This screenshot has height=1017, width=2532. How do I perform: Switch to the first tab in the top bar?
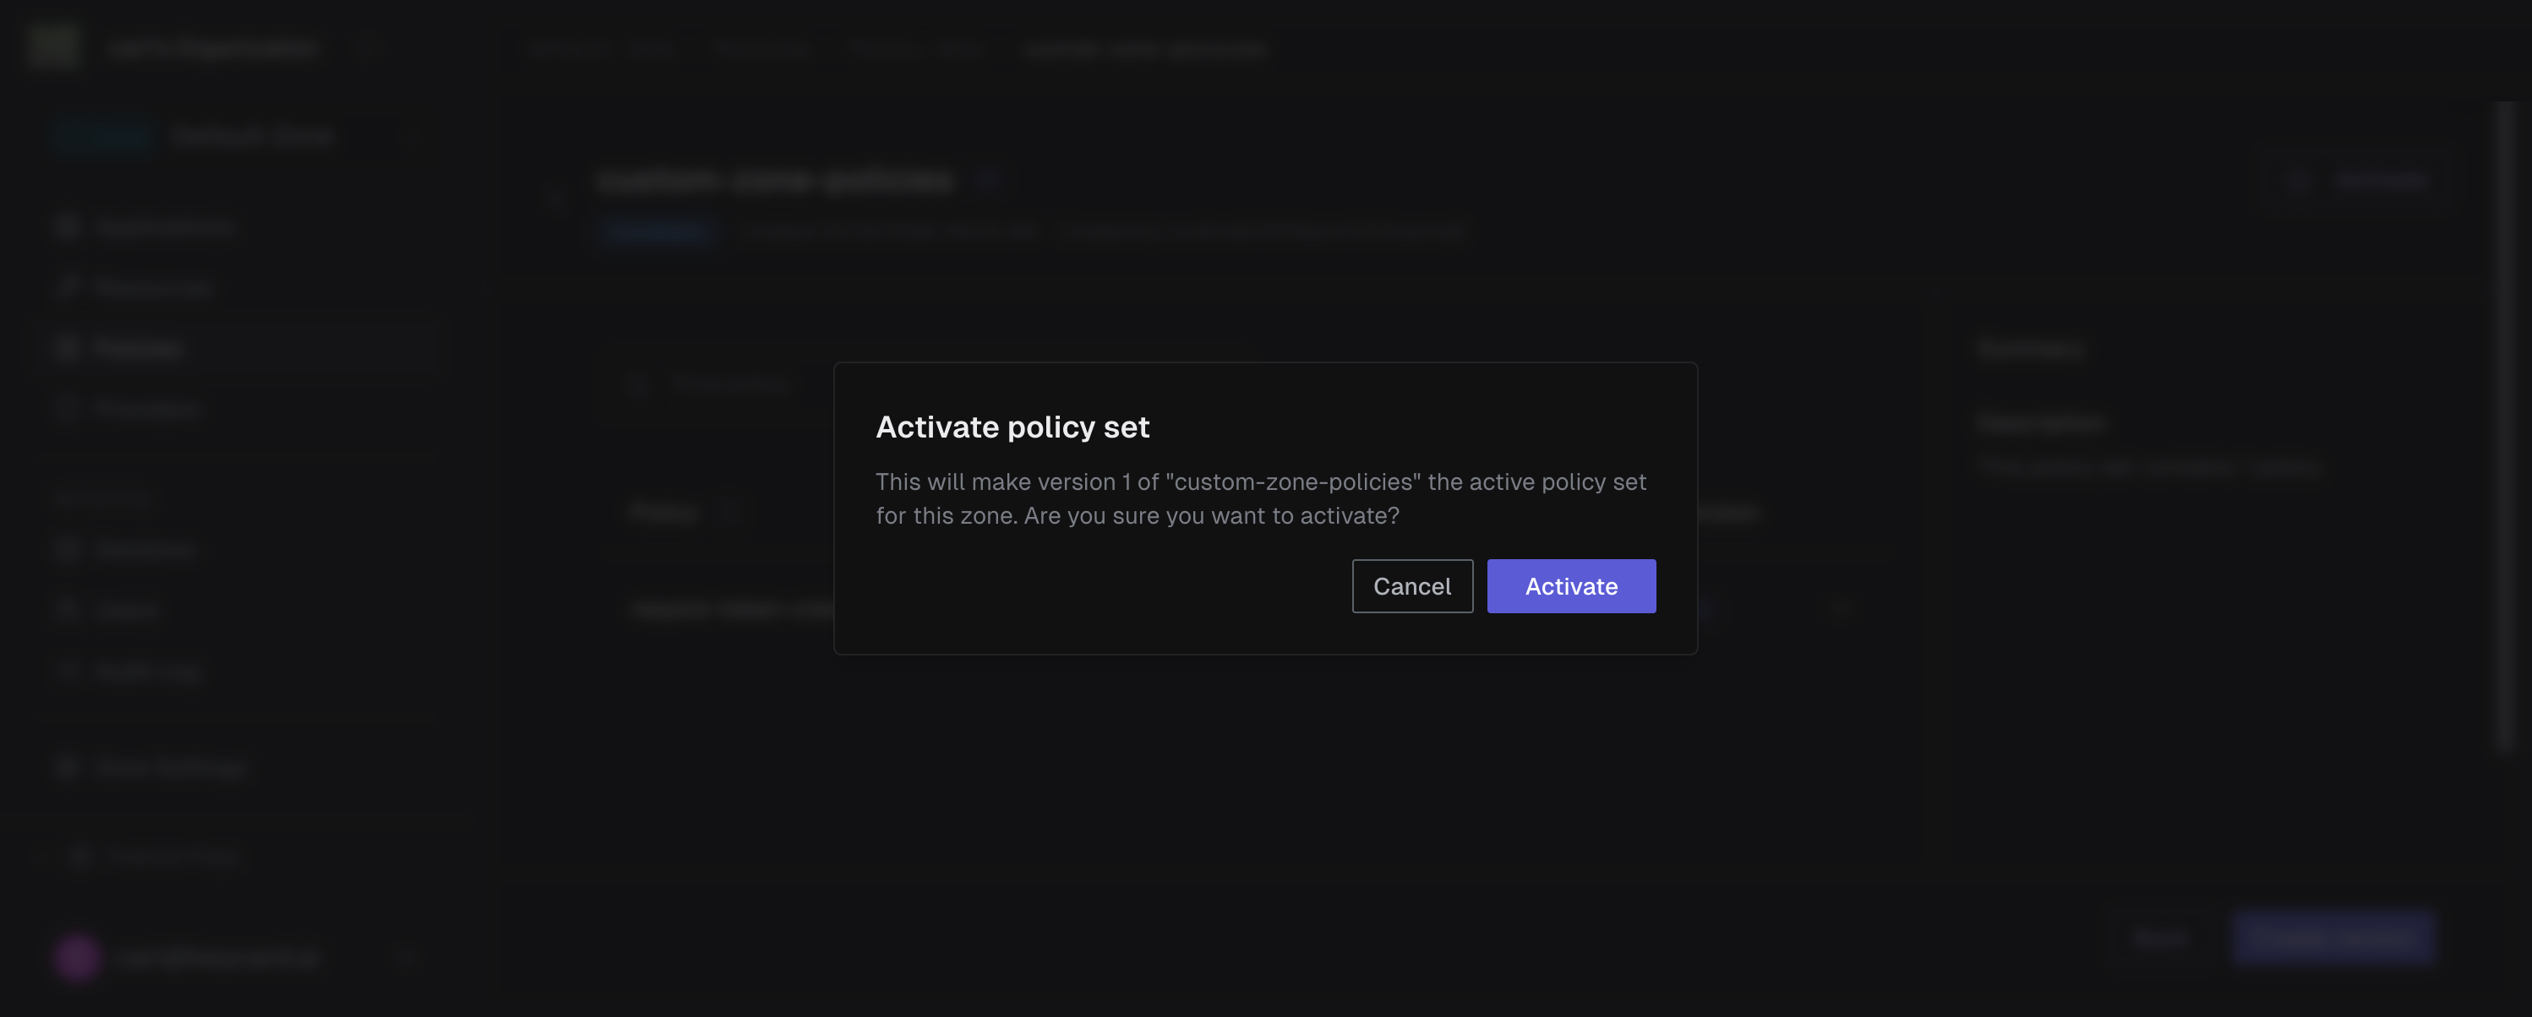602,49
